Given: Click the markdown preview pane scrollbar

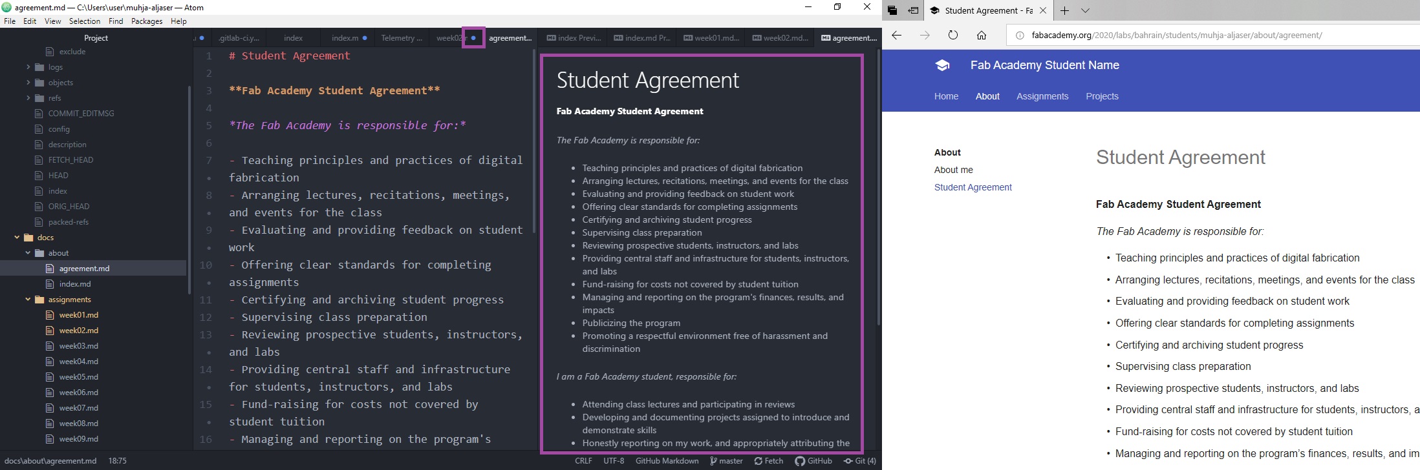Looking at the screenshot, I should pyautogui.click(x=878, y=187).
